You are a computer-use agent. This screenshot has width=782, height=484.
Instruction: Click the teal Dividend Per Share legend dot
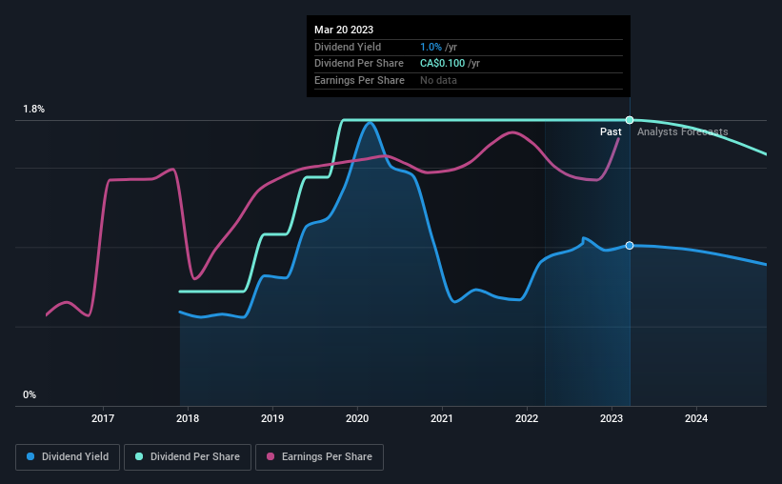139,456
